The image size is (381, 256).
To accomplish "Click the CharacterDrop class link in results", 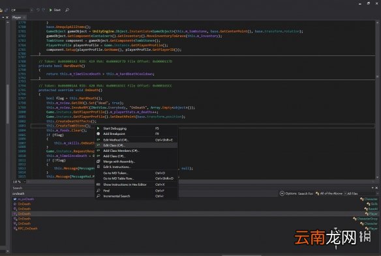I will (367, 219).
